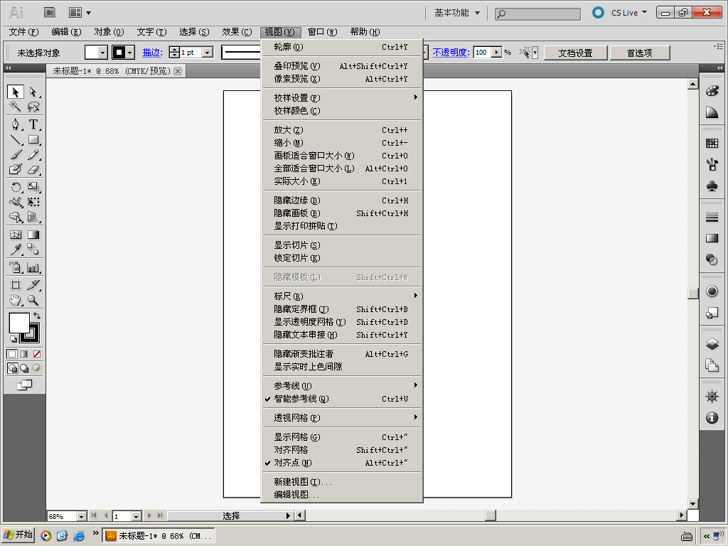Open the 文件 (File) menu
Viewport: 728px width, 546px height.
(x=23, y=31)
